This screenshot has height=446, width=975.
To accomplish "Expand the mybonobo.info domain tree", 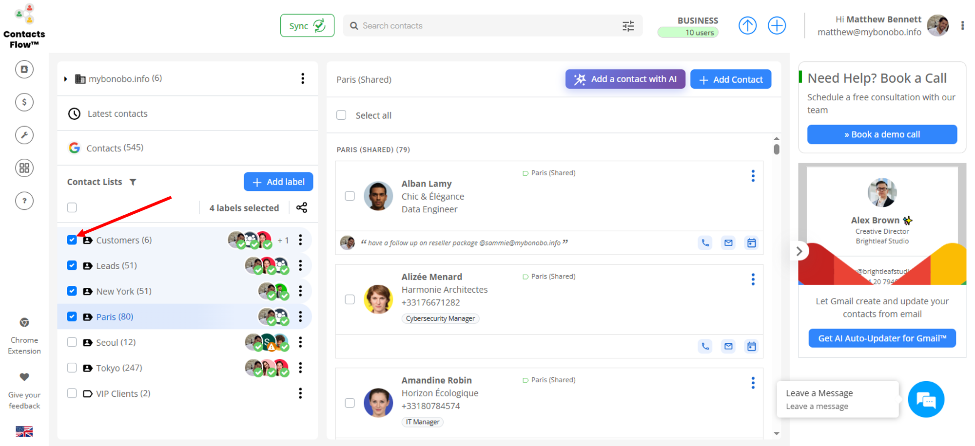I will coord(66,79).
